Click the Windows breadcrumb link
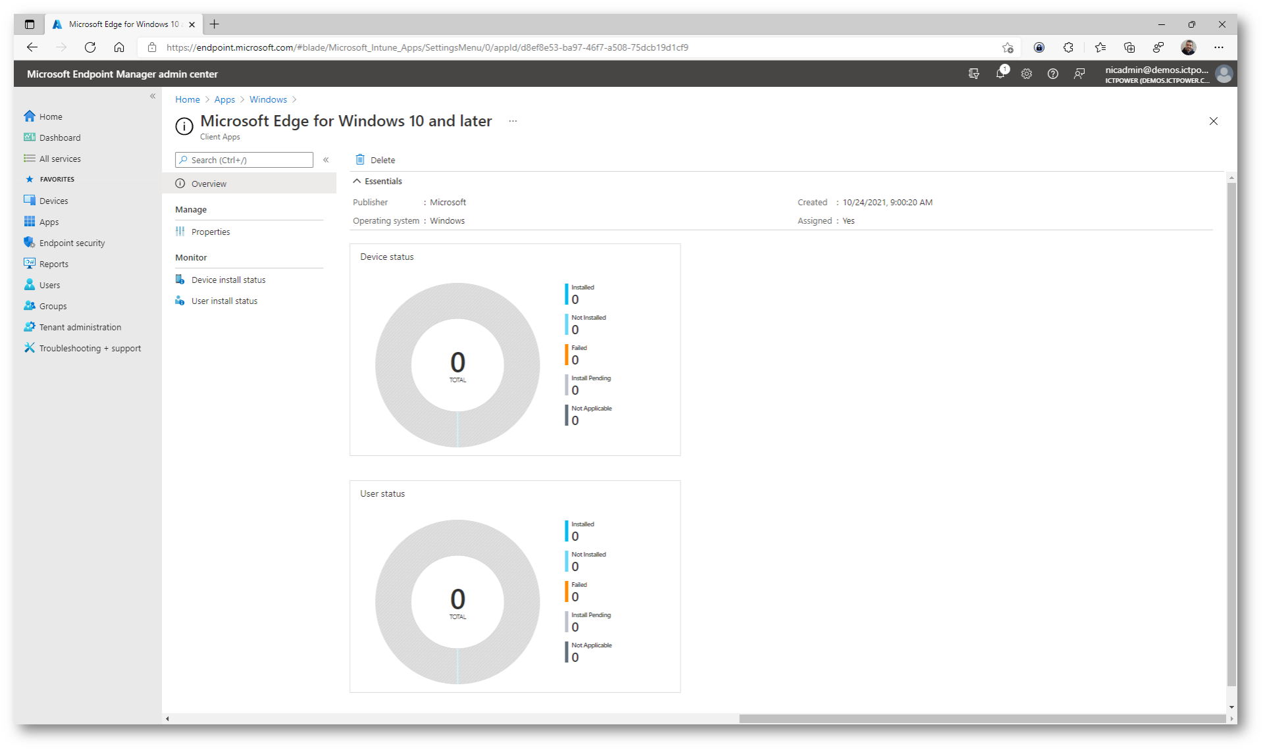Image resolution: width=1265 pixels, height=752 pixels. 268,99
